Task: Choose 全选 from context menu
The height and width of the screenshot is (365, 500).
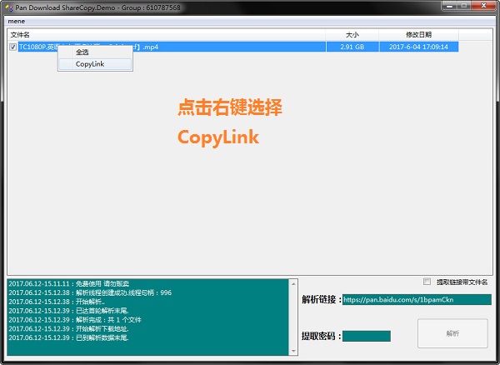Action: [95, 52]
